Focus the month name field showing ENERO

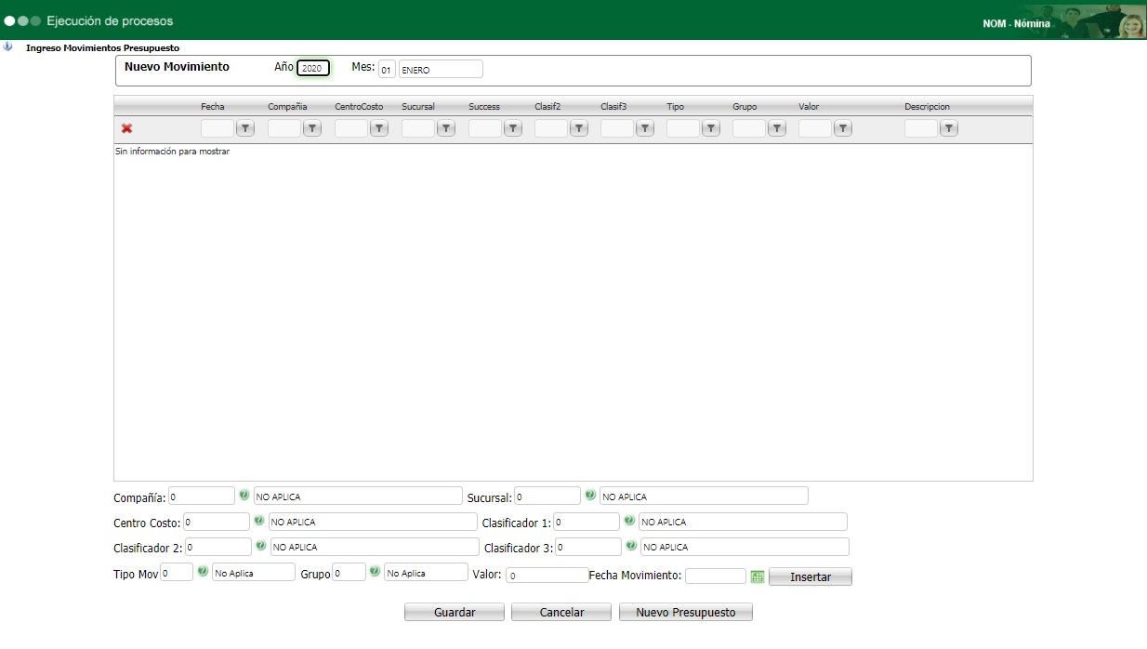(x=441, y=69)
